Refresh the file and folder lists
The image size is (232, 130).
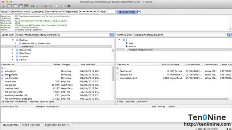[32, 6]
